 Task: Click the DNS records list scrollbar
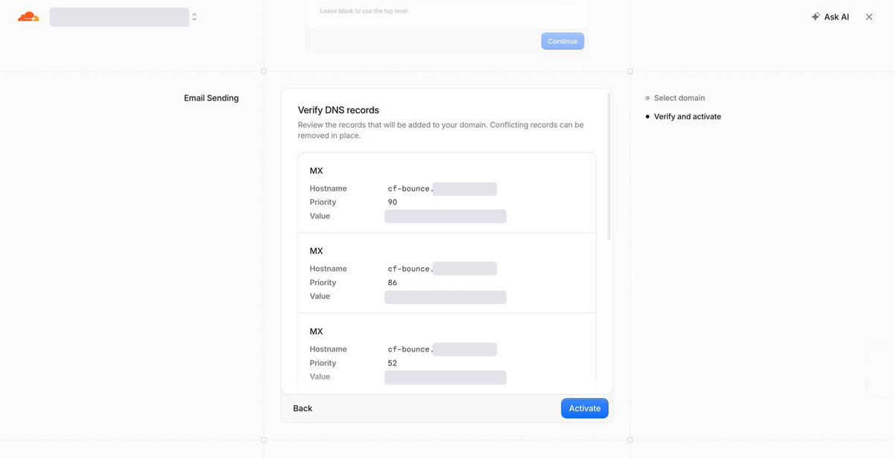click(609, 165)
